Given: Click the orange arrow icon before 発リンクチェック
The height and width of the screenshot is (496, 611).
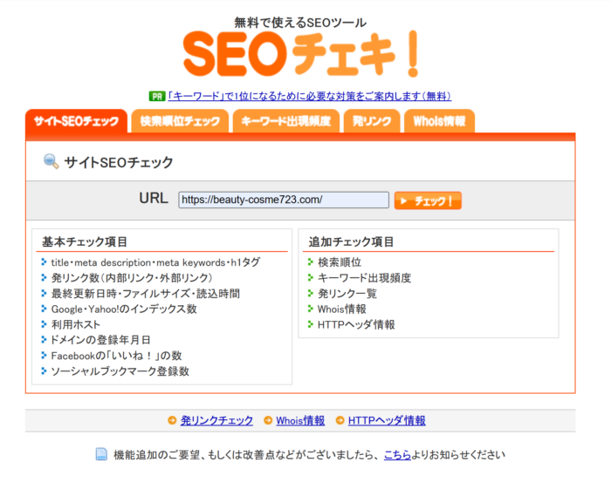Looking at the screenshot, I should [x=172, y=420].
